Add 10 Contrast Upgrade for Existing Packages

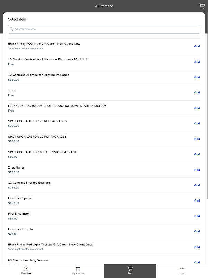tap(197, 77)
